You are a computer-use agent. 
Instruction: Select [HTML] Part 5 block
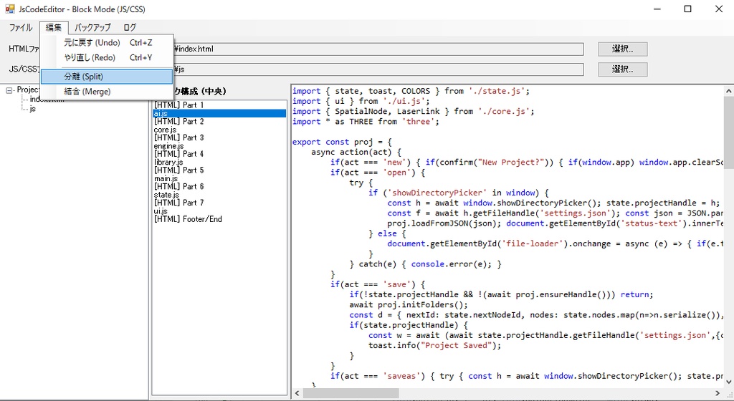click(219, 170)
